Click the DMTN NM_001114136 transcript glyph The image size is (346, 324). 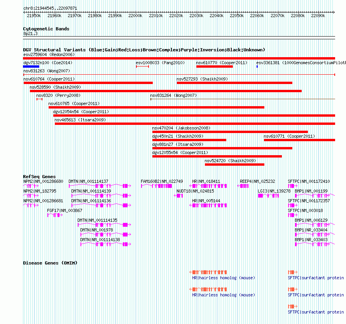[101, 205]
